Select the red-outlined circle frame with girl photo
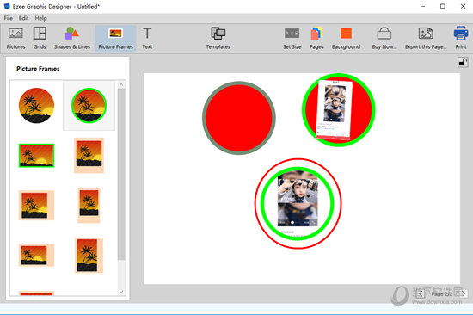Image resolution: width=473 pixels, height=315 pixels. (298, 204)
